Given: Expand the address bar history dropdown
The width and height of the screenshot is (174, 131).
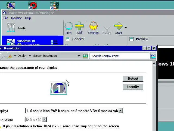Looking at the screenshot, I should pos(79,56).
